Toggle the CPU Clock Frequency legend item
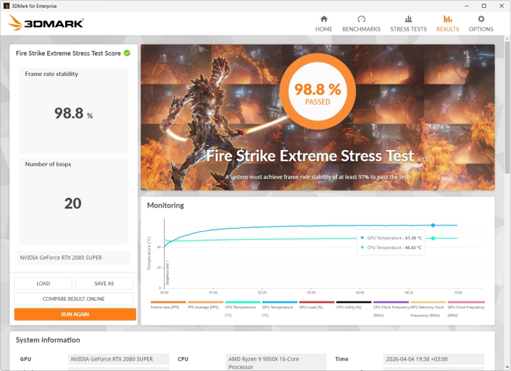Image resolution: width=511 pixels, height=371 pixels. click(391, 309)
